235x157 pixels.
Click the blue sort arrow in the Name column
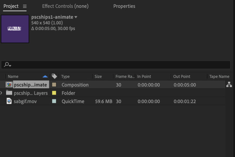45,76
